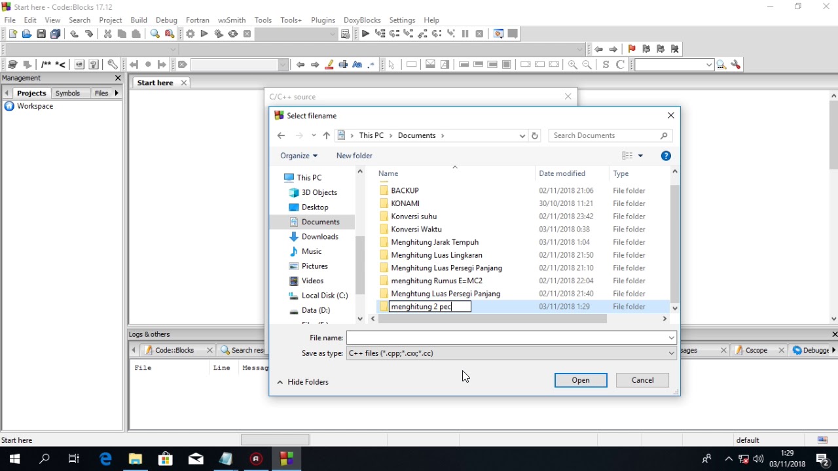
Task: Click the New file toolbar icon
Action: [x=12, y=34]
